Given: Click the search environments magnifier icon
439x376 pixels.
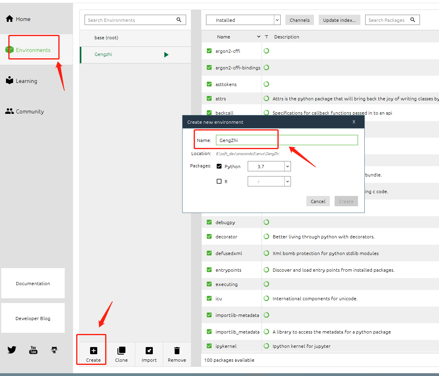Looking at the screenshot, I should [179, 19].
